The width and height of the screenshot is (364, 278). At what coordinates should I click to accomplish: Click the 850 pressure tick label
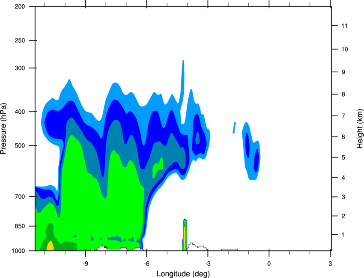point(20,226)
